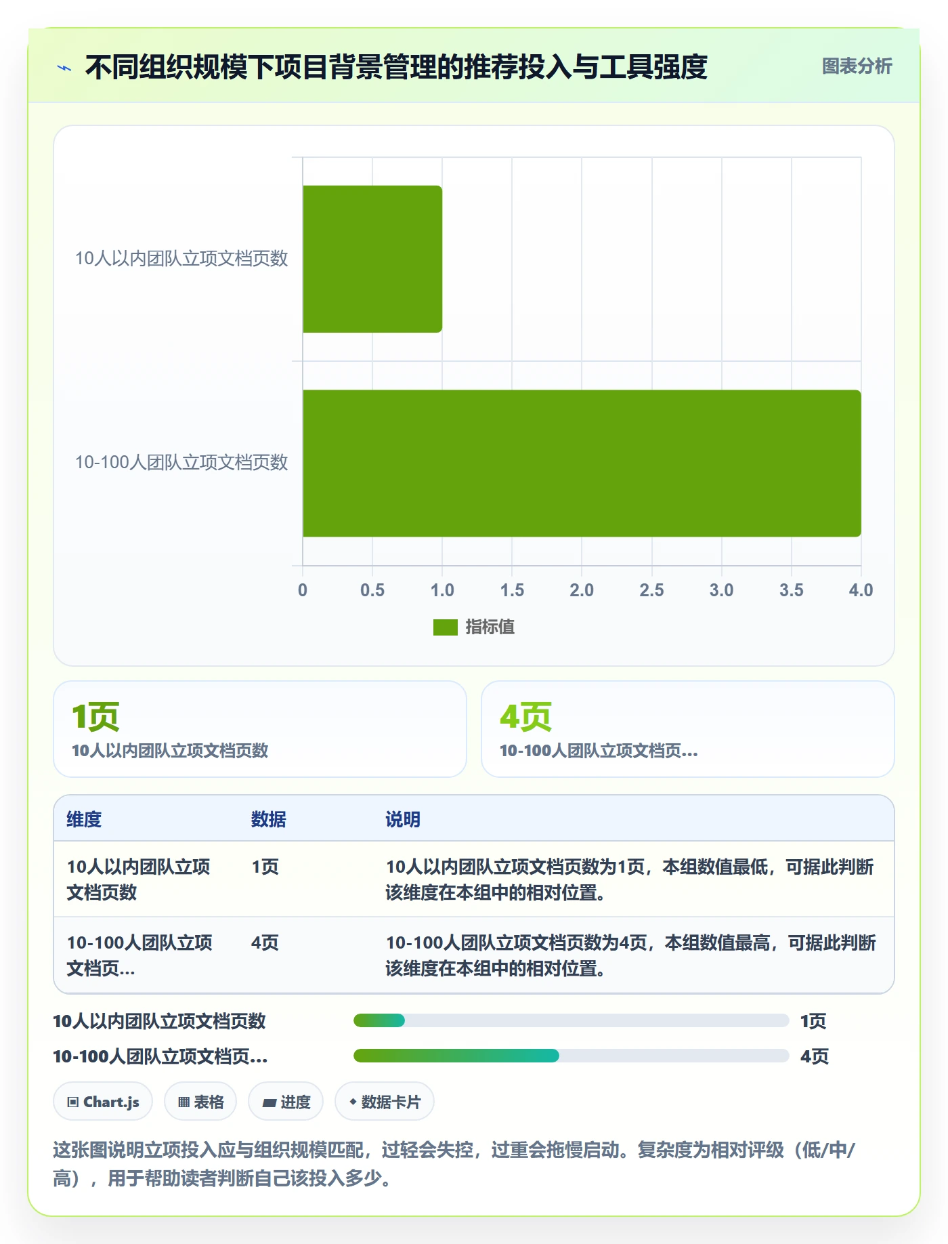Click the chart title heading text

coord(396,67)
